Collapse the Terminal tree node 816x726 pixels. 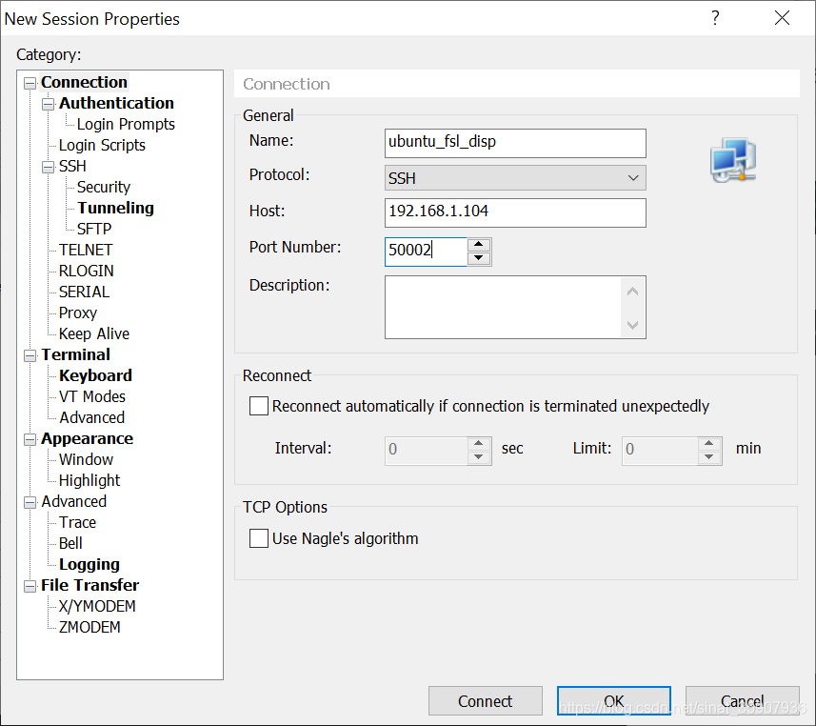(x=30, y=355)
